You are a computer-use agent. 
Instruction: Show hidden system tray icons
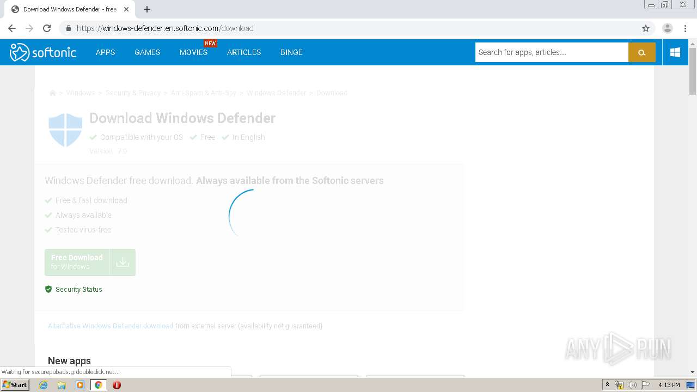[607, 385]
